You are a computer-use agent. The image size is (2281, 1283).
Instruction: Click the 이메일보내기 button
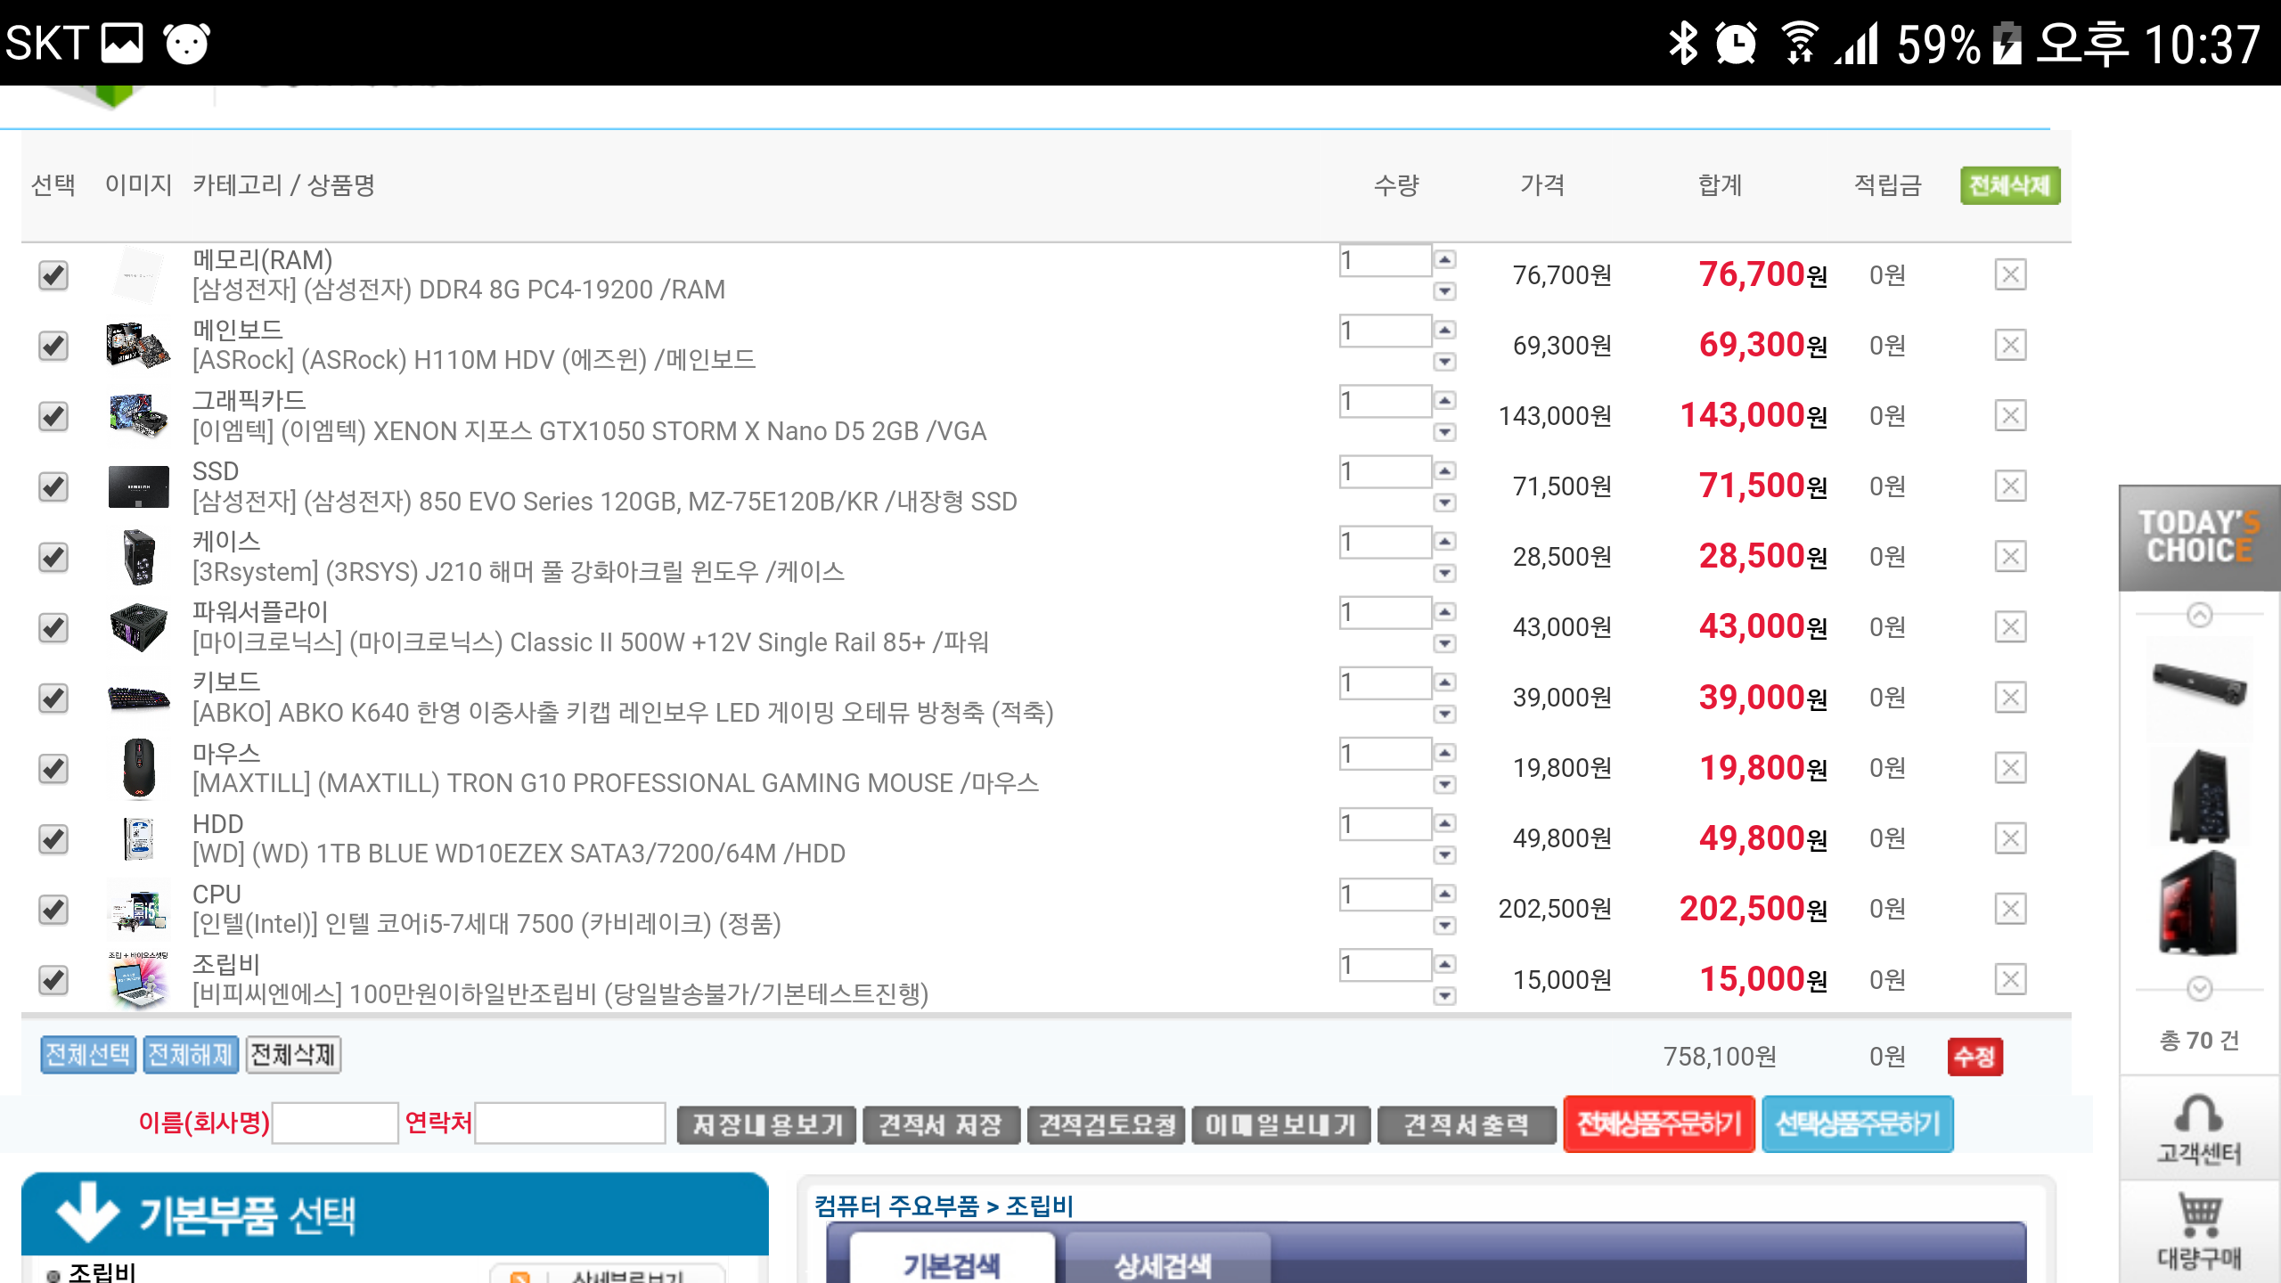point(1281,1125)
